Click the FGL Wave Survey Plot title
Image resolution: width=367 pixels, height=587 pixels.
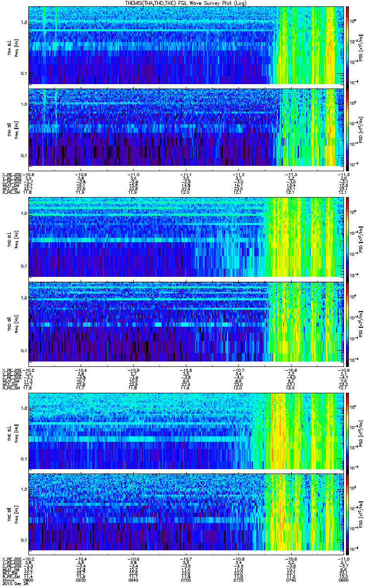click(x=187, y=3)
